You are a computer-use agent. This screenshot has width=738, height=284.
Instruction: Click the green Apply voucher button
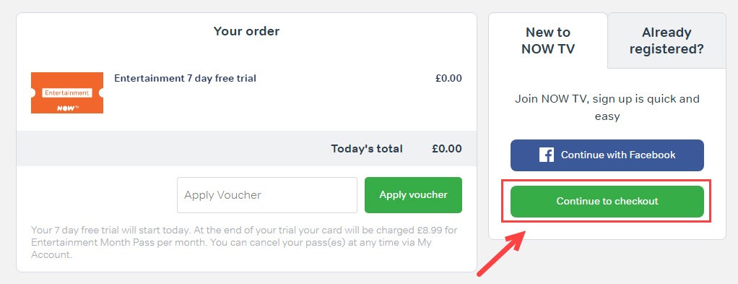pos(413,195)
